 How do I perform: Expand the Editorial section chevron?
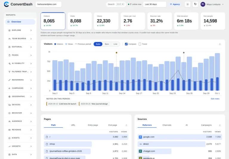(31, 47)
